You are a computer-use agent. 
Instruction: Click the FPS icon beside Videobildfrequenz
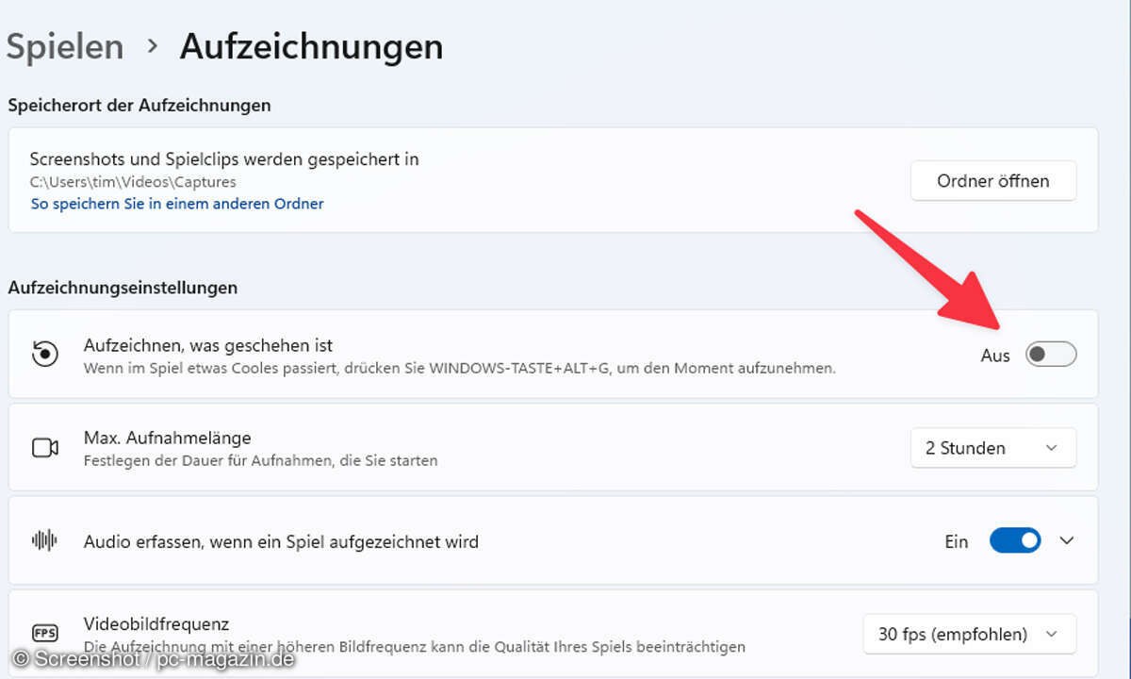(x=44, y=634)
